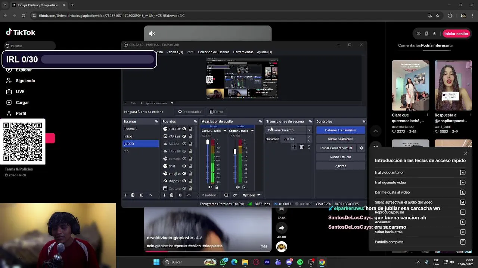Show the contado source
The width and height of the screenshot is (478, 268).
[x=184, y=159]
